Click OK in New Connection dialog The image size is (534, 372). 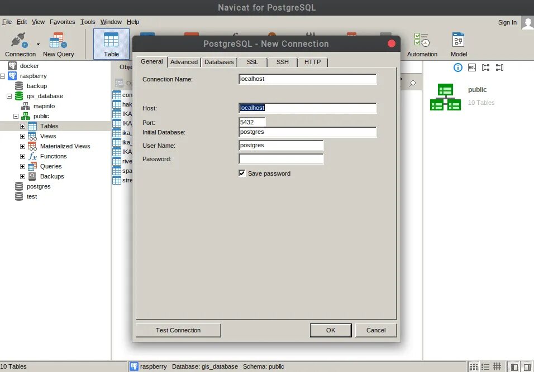[330, 330]
